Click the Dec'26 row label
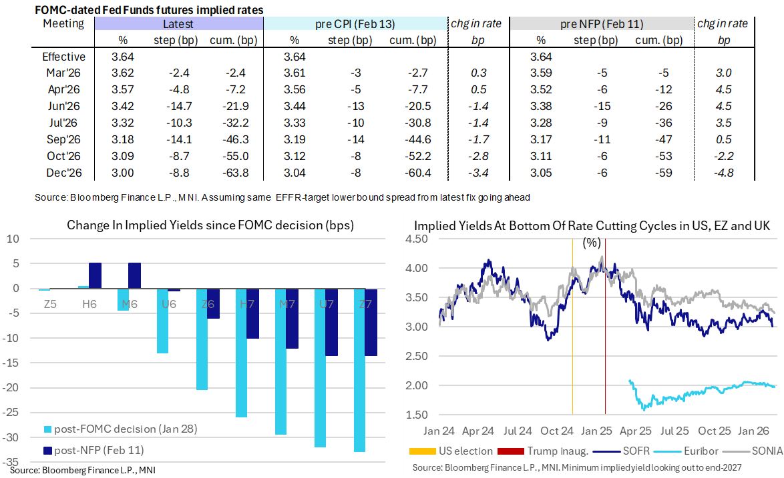This screenshot has height=478, width=784. click(x=63, y=173)
